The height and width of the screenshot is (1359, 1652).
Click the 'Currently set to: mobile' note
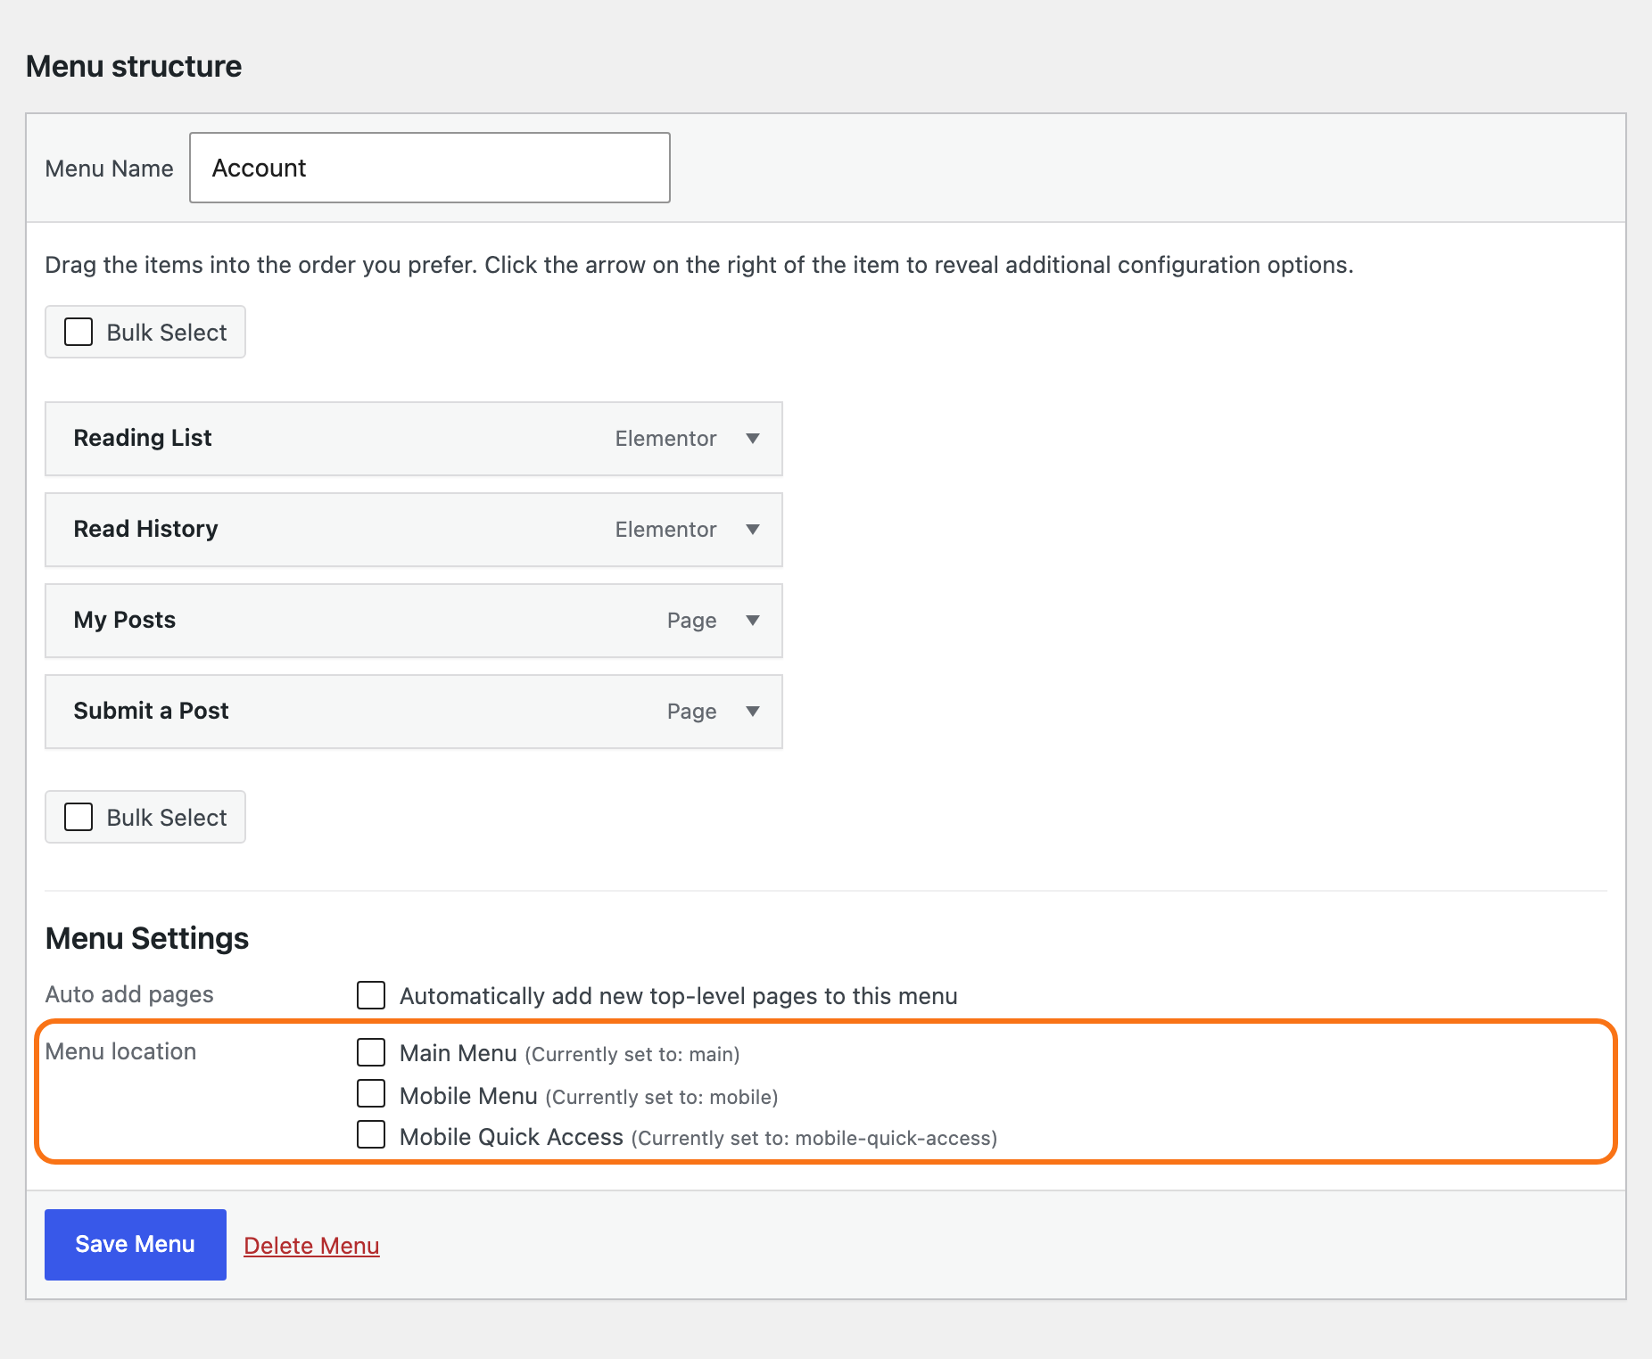tap(662, 1097)
